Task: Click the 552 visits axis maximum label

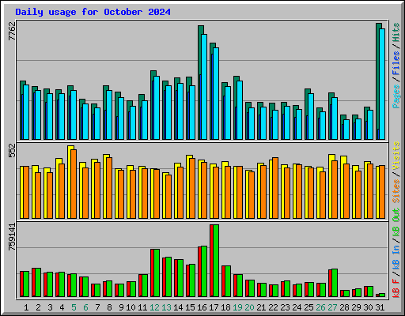Action: 12,150
